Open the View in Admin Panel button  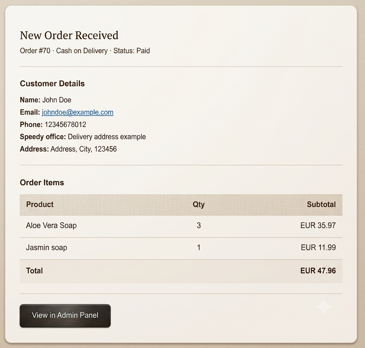(x=65, y=316)
